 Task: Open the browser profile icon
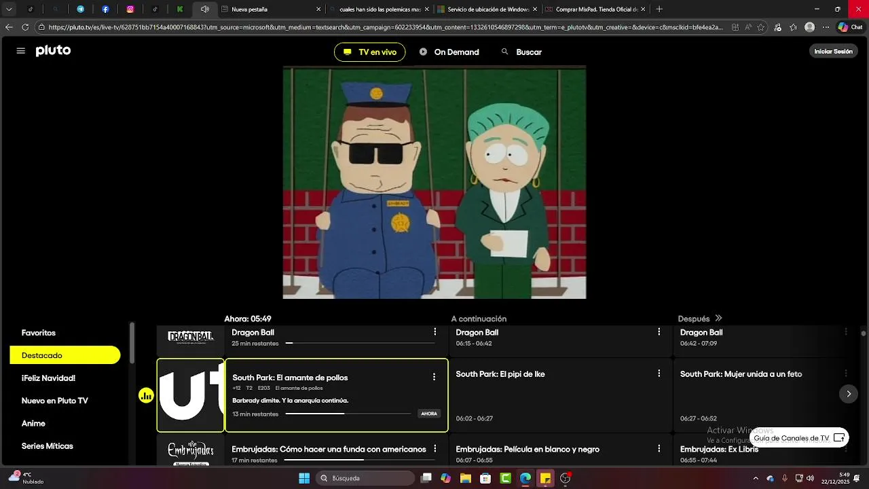(809, 27)
